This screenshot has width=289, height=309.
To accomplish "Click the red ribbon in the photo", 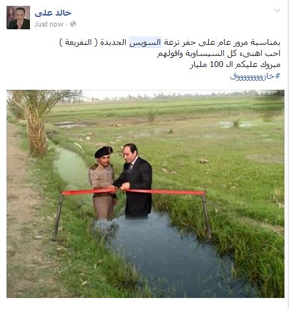I will click(133, 191).
